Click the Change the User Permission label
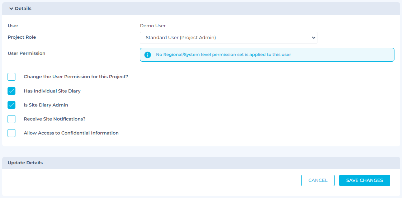The height and width of the screenshot is (198, 402). (76, 77)
